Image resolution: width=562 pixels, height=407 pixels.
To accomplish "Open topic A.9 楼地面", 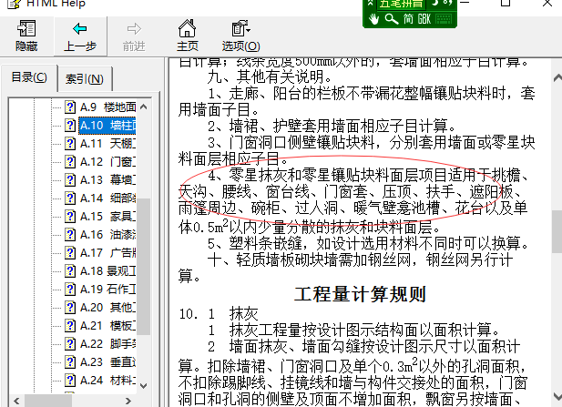I will coord(107,107).
